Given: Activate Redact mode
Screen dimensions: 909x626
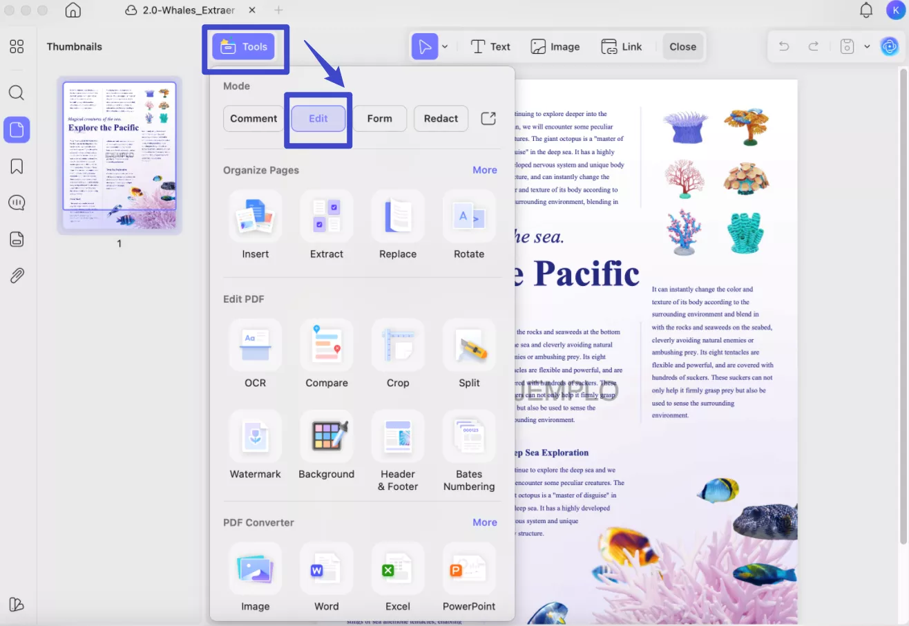Looking at the screenshot, I should click(441, 118).
